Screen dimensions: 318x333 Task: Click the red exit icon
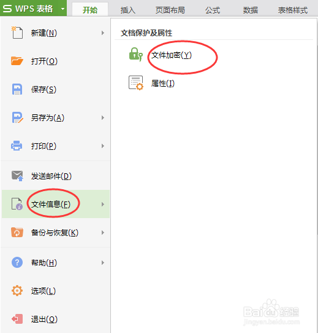(x=17, y=319)
